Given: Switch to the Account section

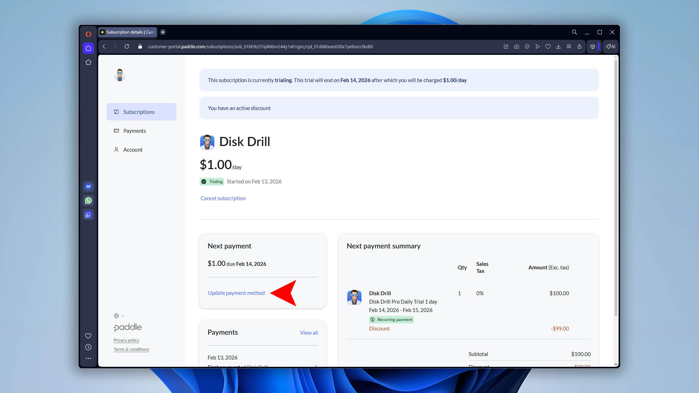Looking at the screenshot, I should (133, 150).
